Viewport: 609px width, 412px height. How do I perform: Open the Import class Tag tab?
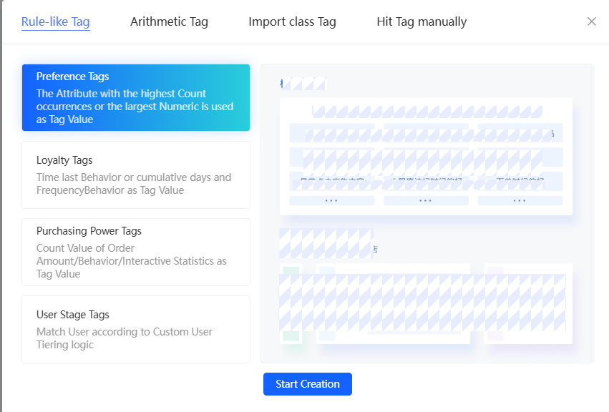point(292,21)
